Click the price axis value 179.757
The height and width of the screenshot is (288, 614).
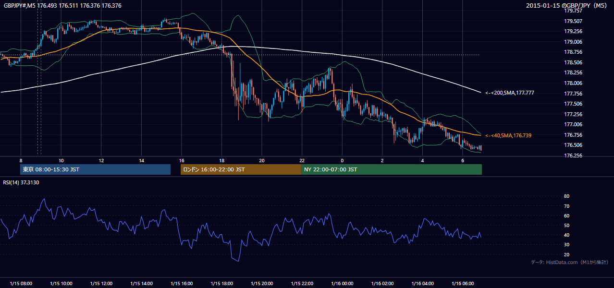pyautogui.click(x=574, y=11)
